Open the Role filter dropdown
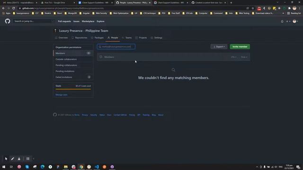Image resolution: width=303 pixels, height=170 pixels. [244, 57]
